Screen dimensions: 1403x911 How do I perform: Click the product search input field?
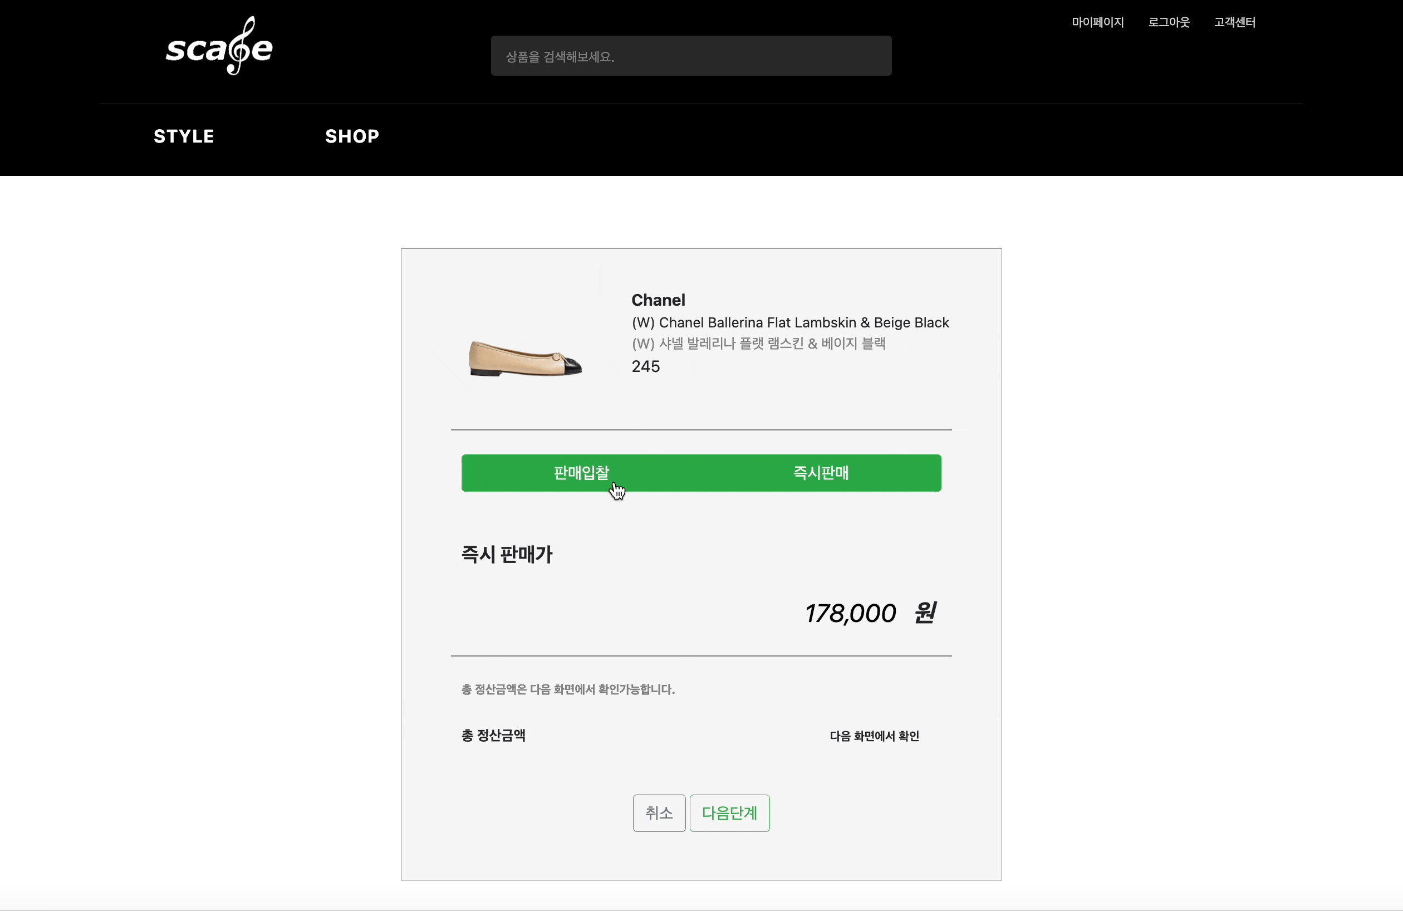pyautogui.click(x=691, y=56)
